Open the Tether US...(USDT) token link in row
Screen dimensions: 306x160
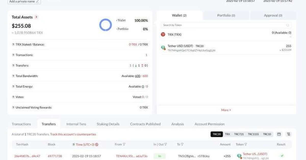pyautogui.click(x=255, y=154)
